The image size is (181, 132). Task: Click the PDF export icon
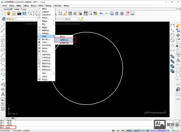[127, 13]
